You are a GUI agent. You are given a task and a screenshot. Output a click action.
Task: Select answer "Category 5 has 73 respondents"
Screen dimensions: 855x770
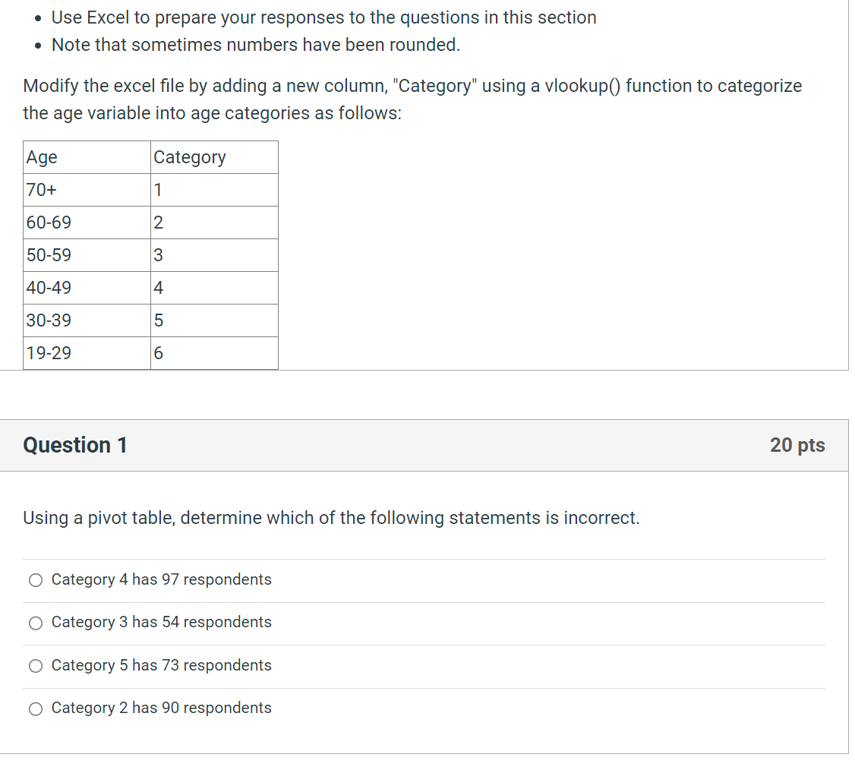pyautogui.click(x=35, y=665)
